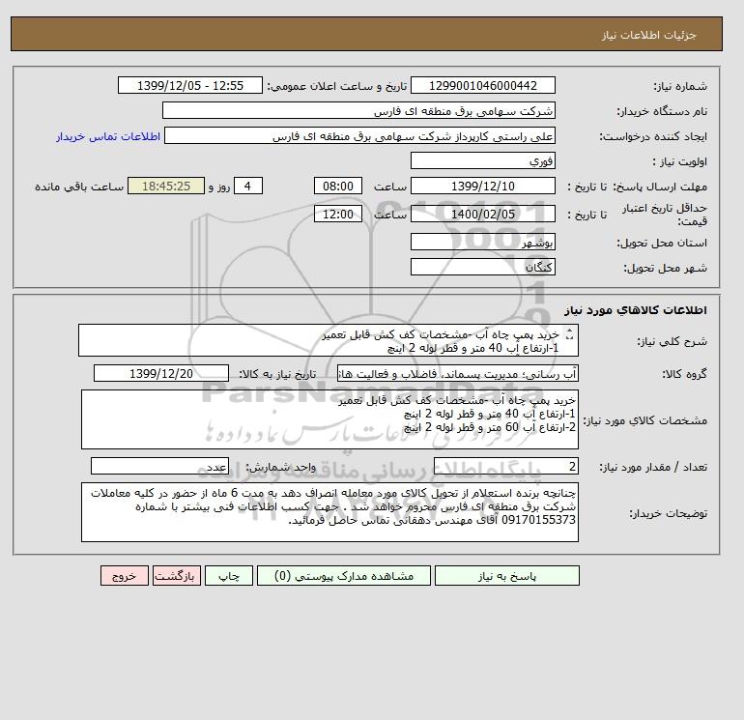The height and width of the screenshot is (720, 744).
Task: Click the مهلت ارسال پاسخ label
Action: point(659,187)
